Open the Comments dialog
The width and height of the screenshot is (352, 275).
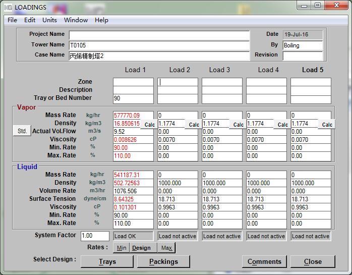click(264, 261)
